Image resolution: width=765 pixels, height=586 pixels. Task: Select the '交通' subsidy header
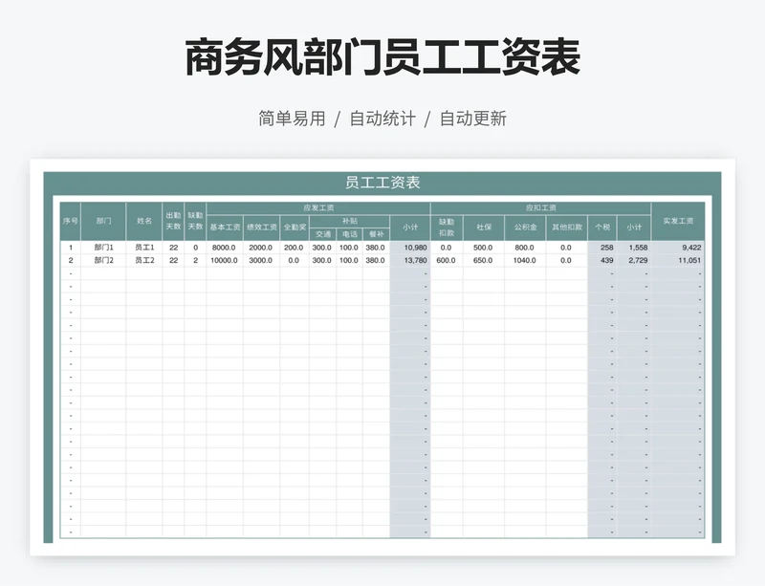click(323, 234)
